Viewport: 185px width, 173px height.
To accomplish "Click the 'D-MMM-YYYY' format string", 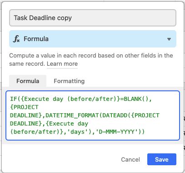I will [x=118, y=131].
